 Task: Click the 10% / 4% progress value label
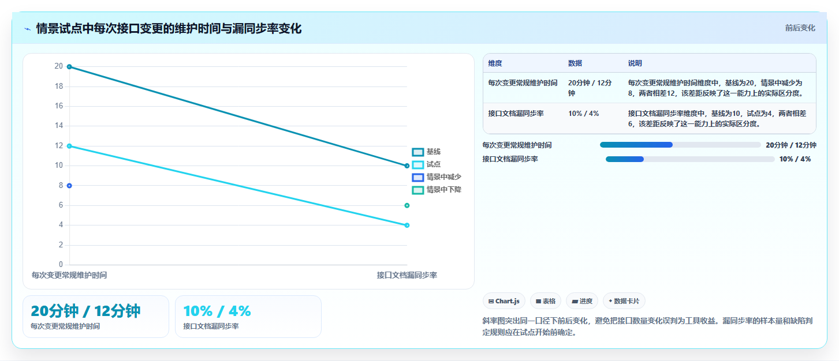[795, 159]
